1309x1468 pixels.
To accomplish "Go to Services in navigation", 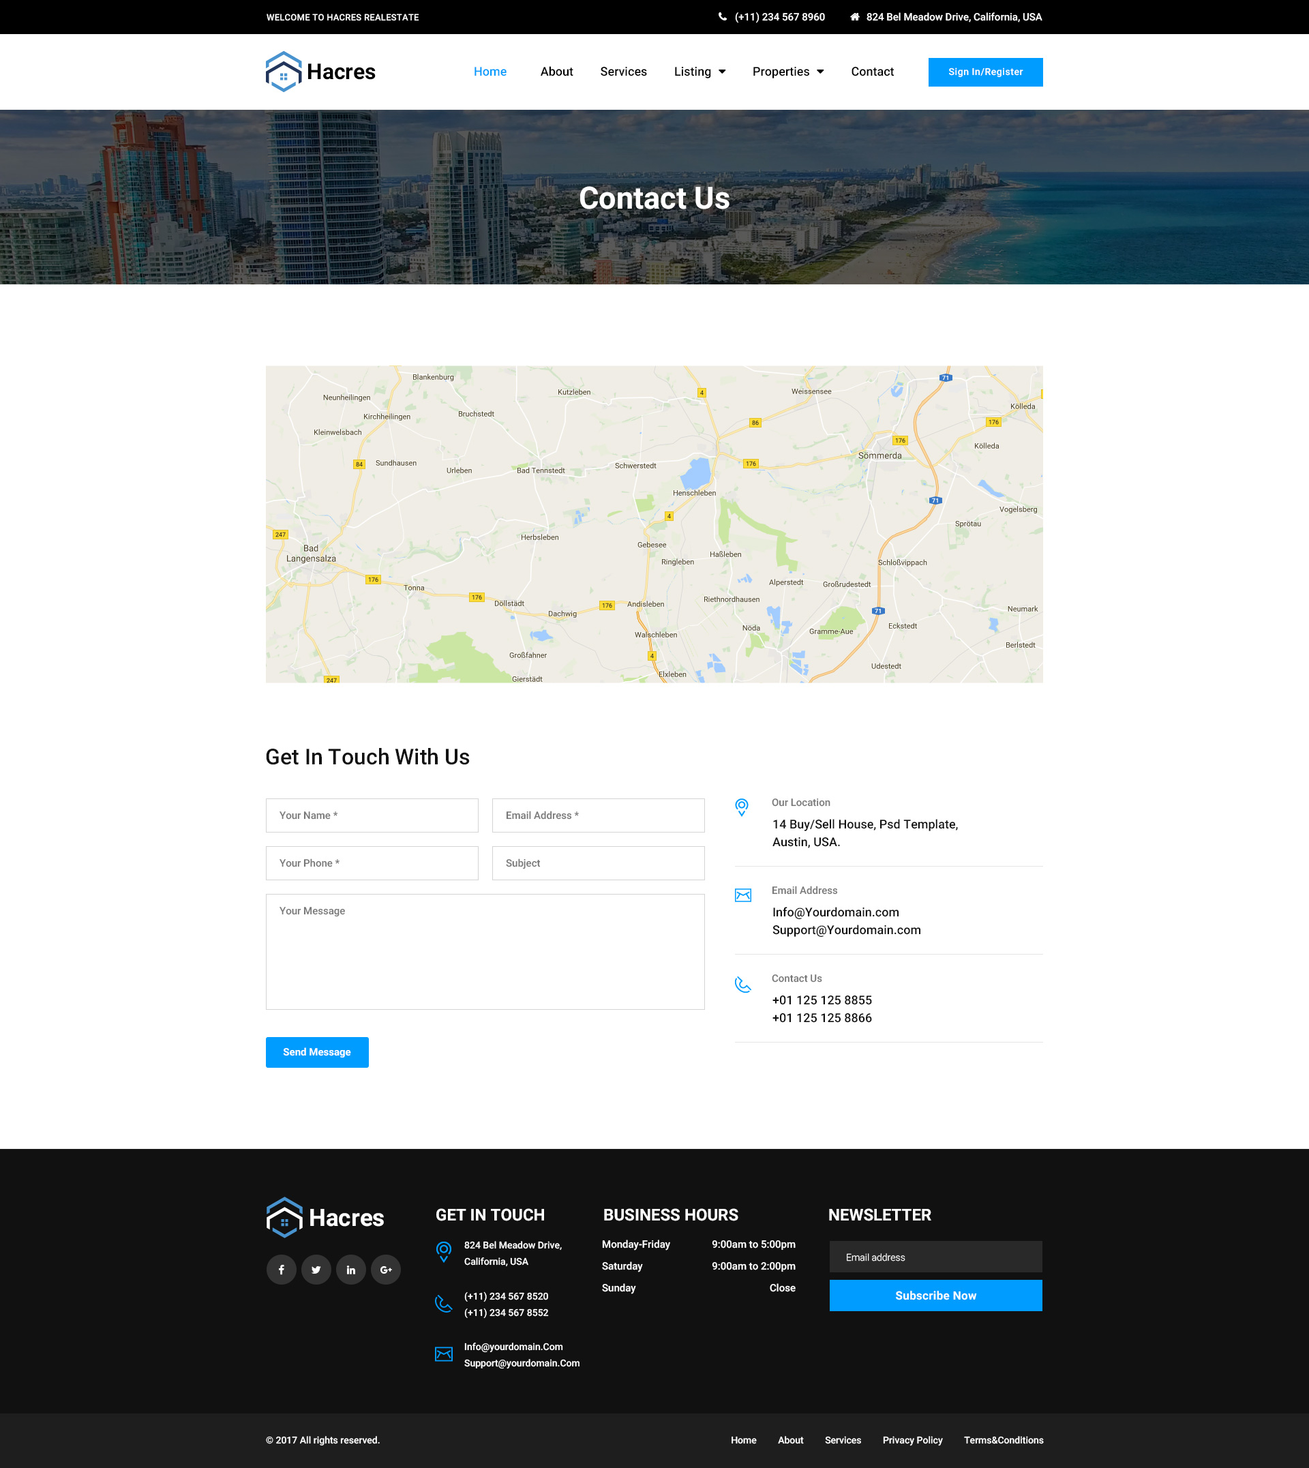I will point(623,71).
